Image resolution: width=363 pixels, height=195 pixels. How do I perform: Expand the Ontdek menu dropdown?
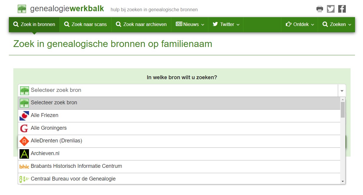300,25
